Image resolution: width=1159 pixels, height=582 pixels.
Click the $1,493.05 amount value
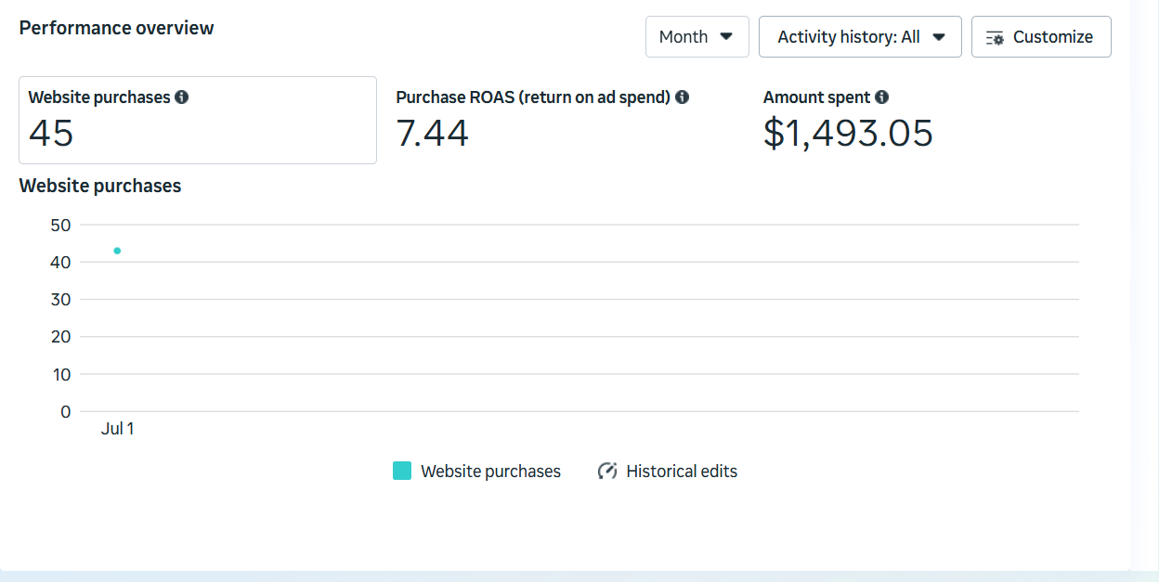pyautogui.click(x=848, y=134)
